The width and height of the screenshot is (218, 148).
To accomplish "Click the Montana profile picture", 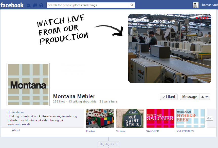I will click(x=28, y=84).
